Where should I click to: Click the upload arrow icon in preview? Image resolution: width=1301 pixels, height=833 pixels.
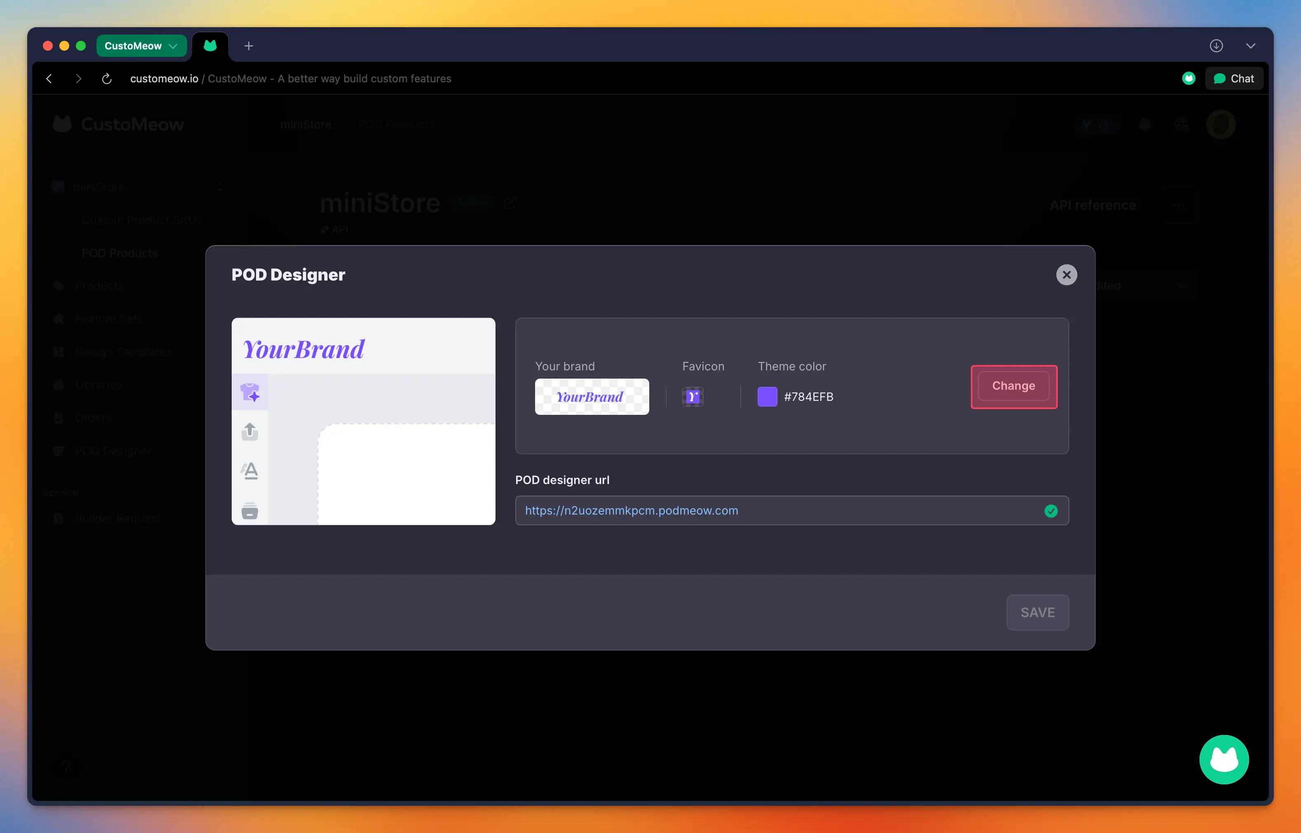[x=249, y=432]
